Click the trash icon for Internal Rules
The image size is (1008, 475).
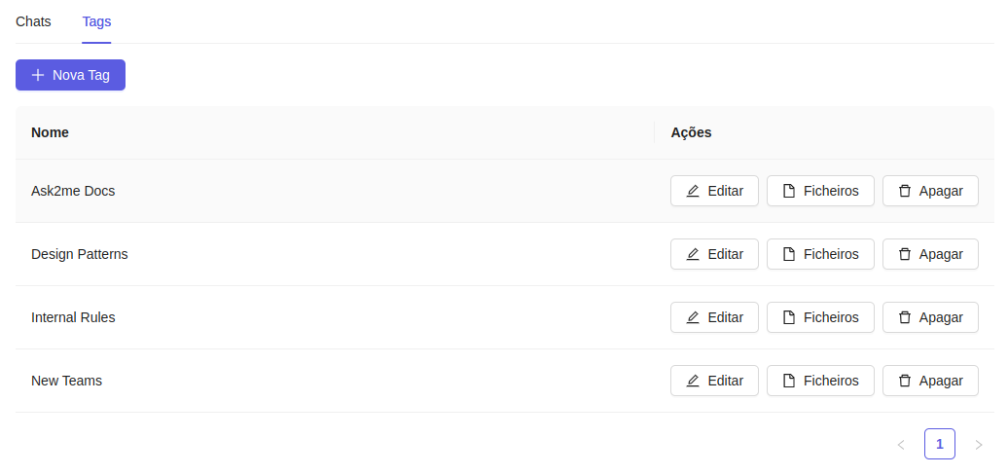point(905,317)
